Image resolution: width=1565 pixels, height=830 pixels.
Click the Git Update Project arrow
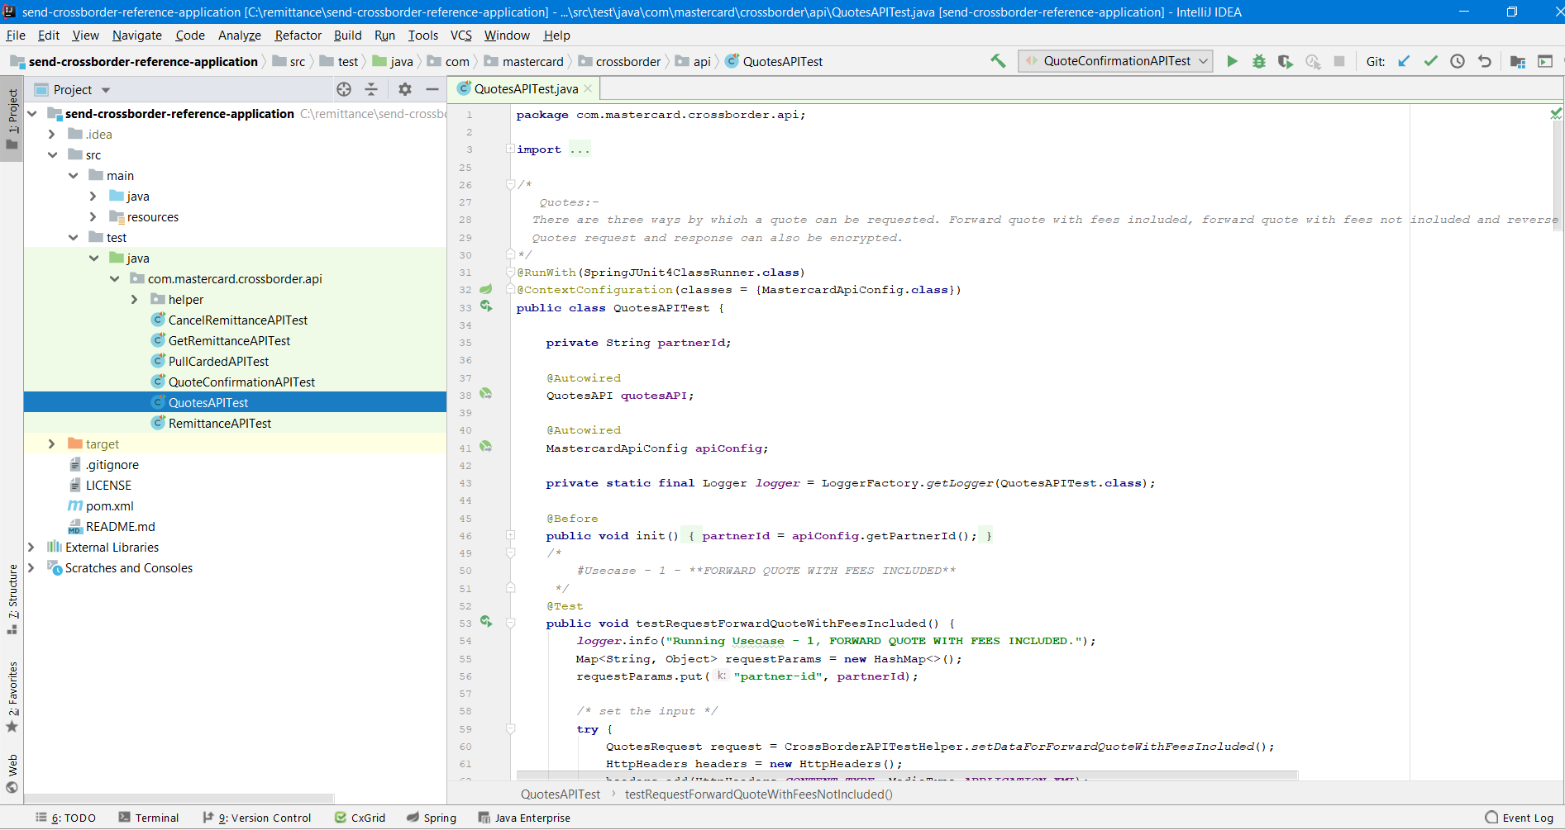[x=1404, y=61]
